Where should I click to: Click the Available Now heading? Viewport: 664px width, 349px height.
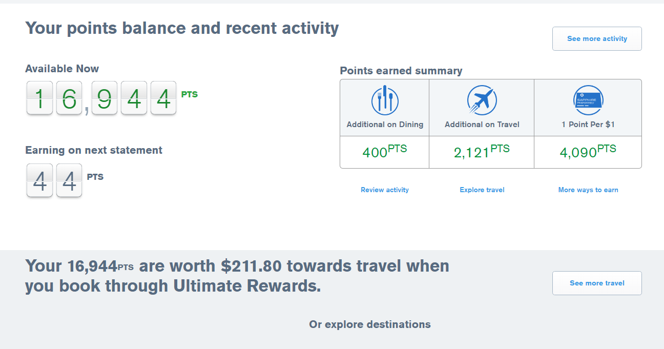[x=62, y=69]
